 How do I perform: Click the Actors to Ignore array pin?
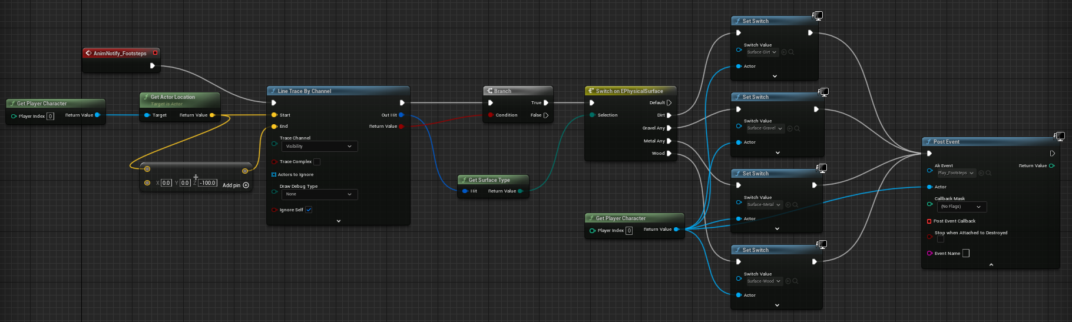274,175
